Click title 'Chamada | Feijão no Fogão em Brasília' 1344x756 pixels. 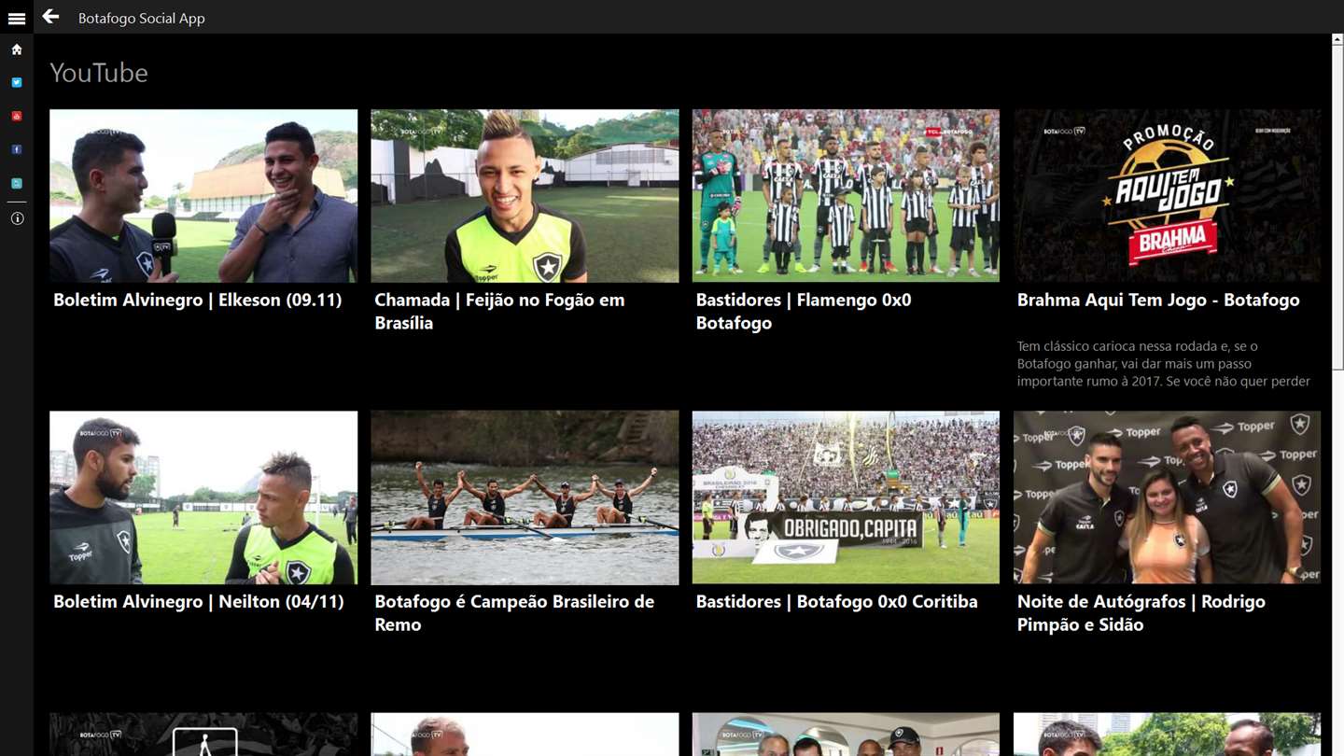click(x=499, y=312)
